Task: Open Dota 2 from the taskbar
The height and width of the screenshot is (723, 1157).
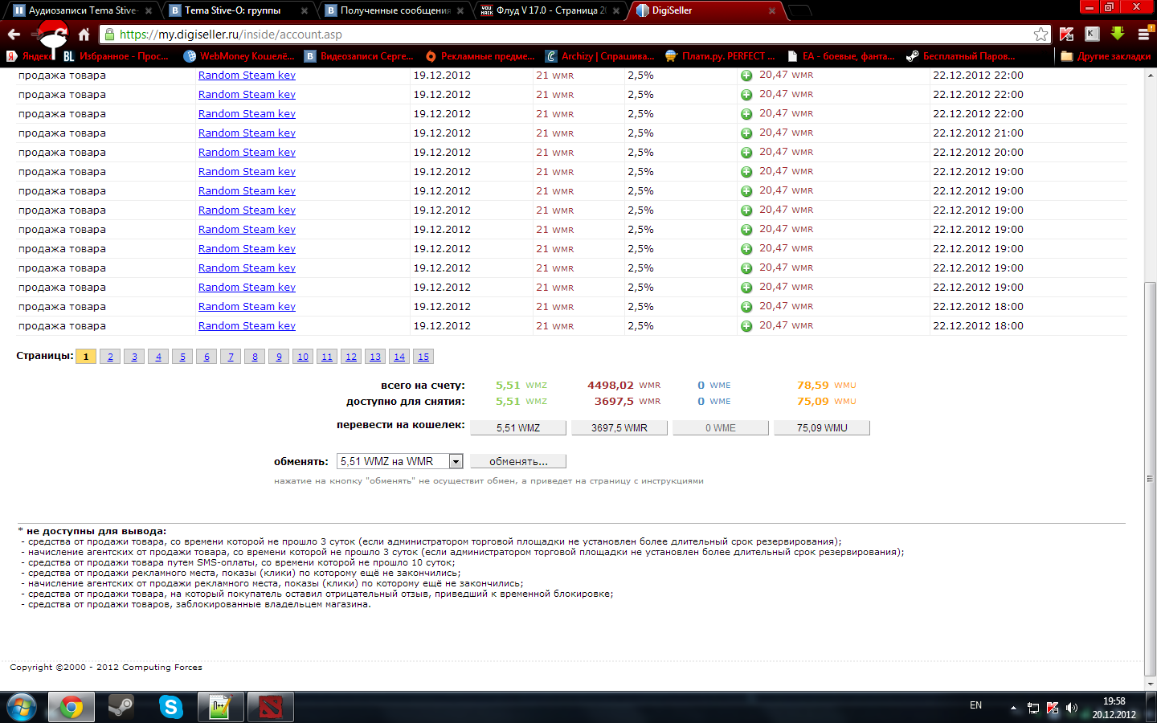Action: point(271,707)
